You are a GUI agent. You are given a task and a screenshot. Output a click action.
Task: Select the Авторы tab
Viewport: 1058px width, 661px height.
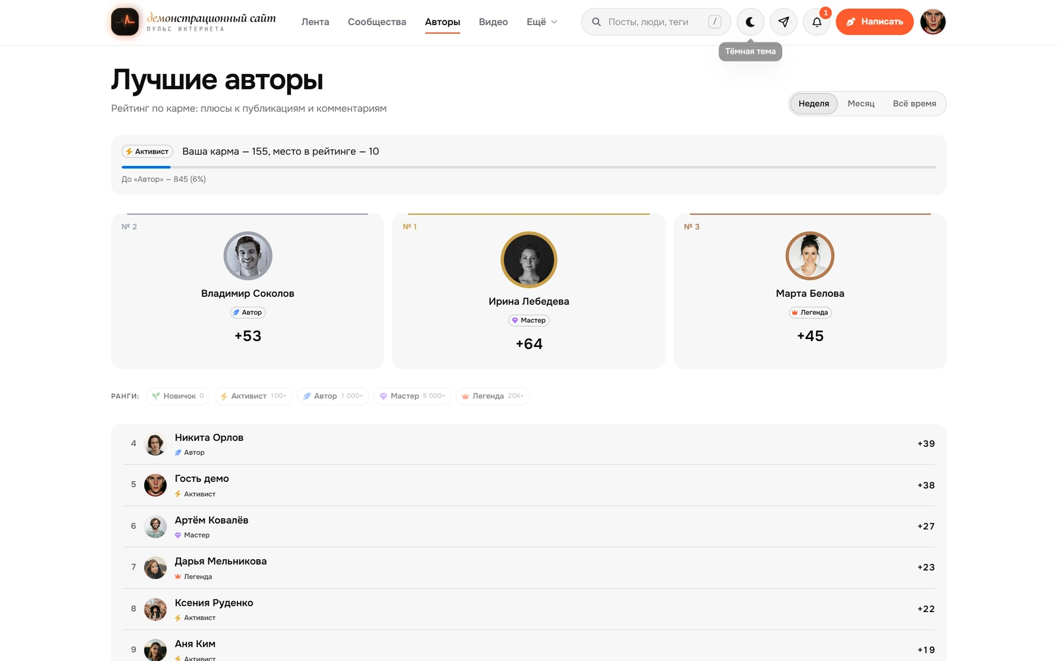coord(442,22)
